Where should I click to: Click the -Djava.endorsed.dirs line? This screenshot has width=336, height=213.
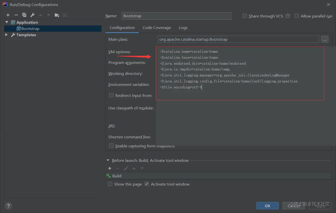[203, 63]
